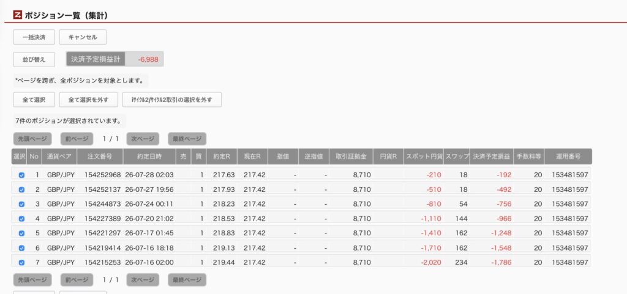Click the 円貨R column header

(x=388, y=156)
